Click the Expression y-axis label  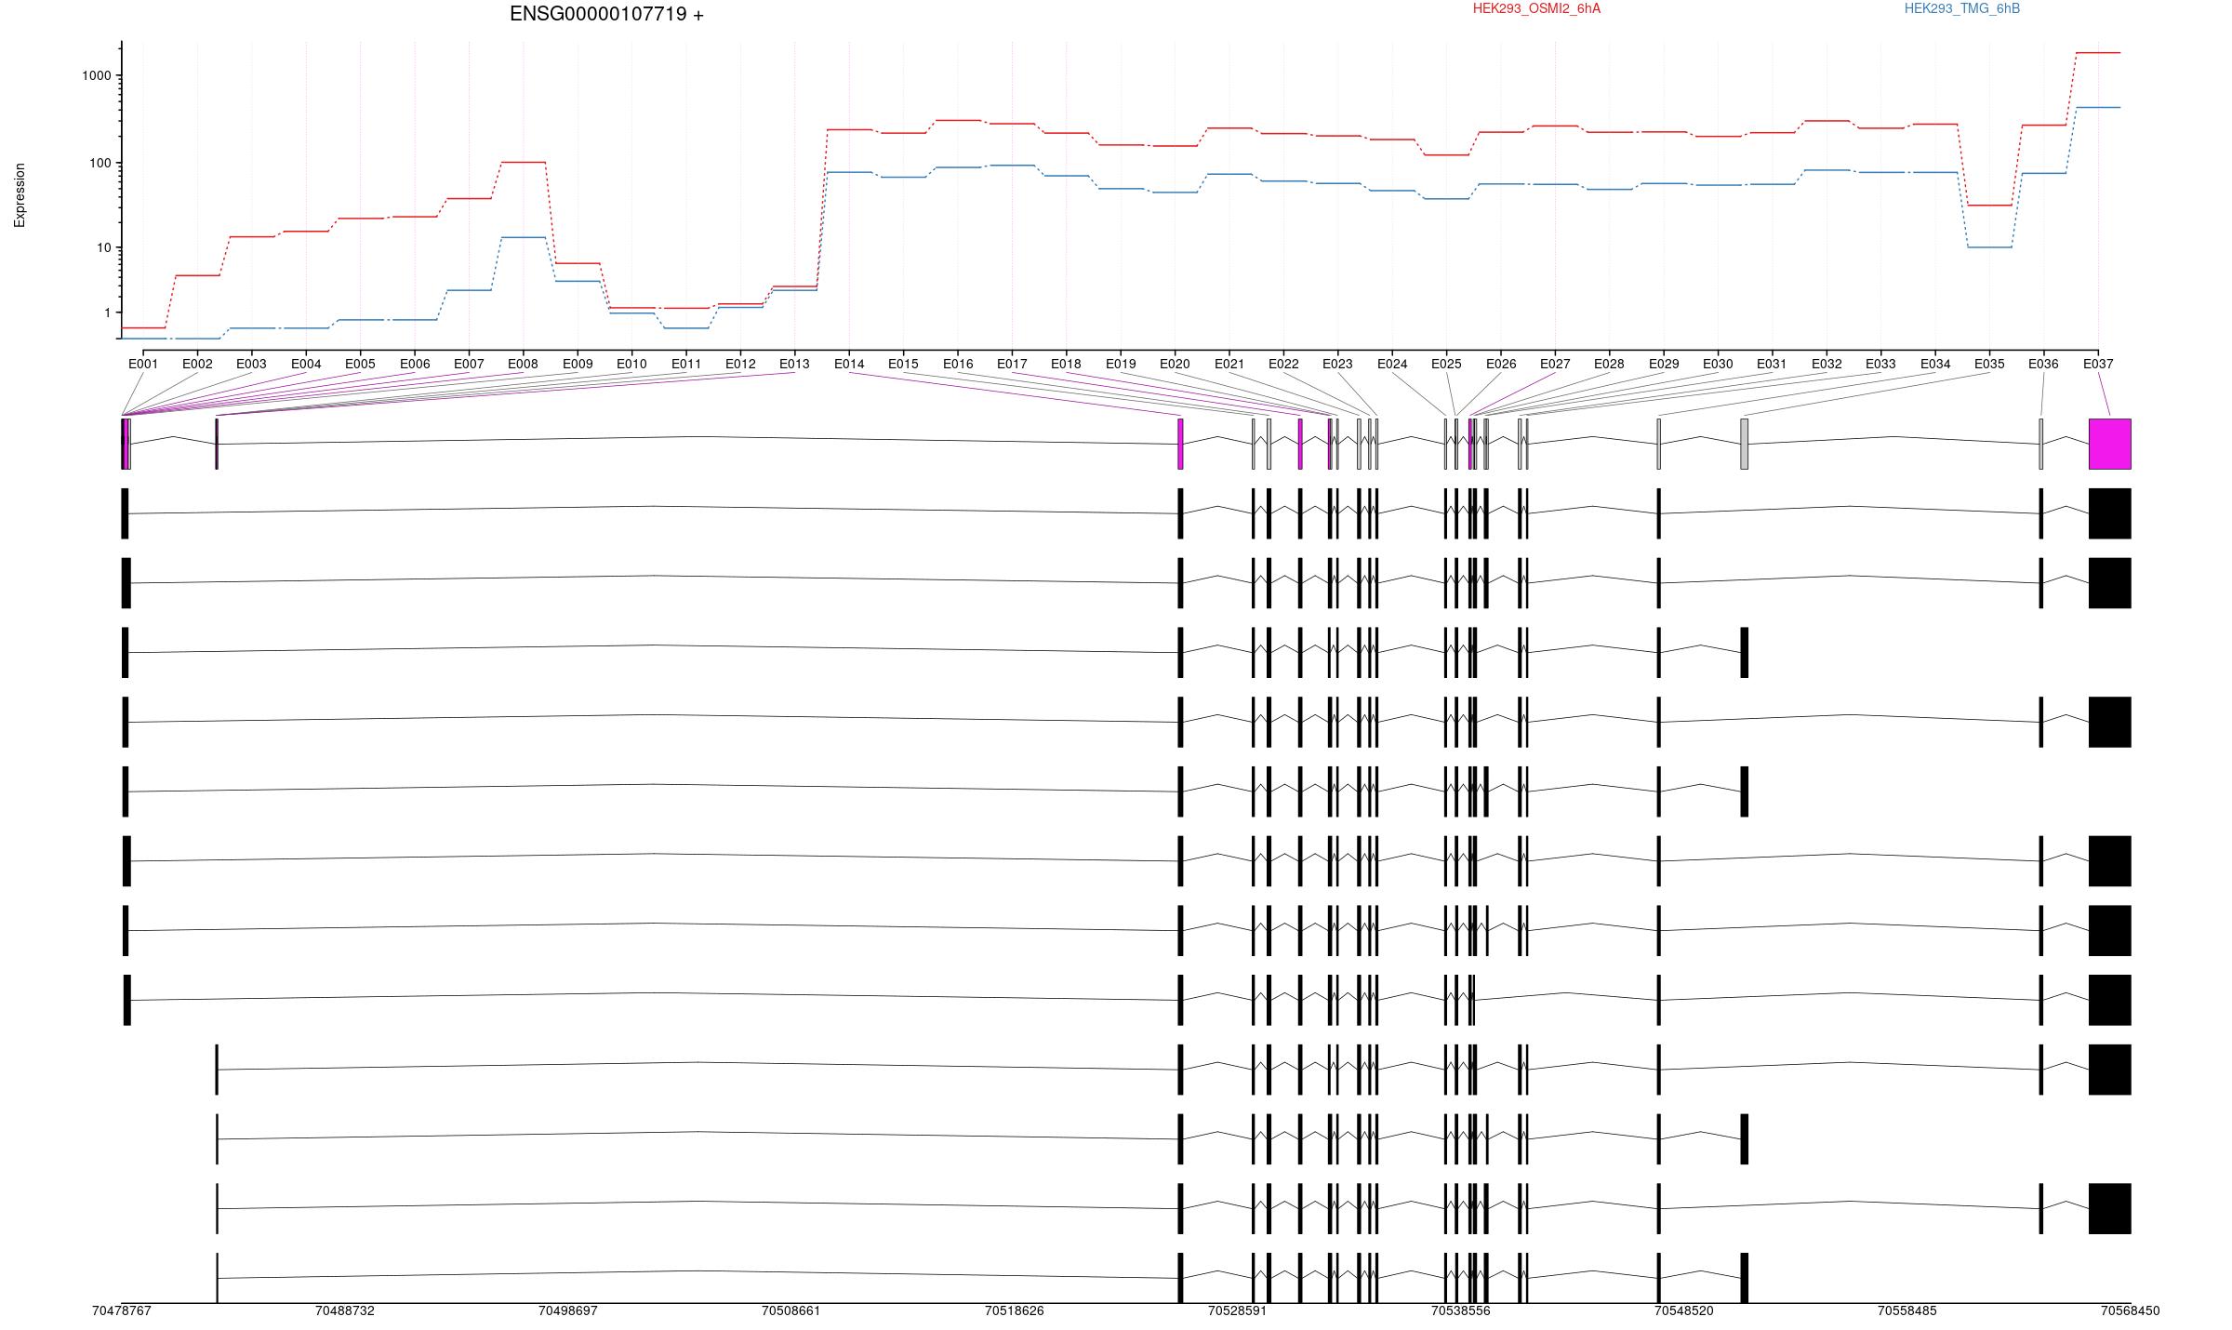(x=20, y=195)
